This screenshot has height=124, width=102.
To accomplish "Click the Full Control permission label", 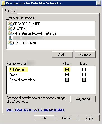I will (17, 70).
